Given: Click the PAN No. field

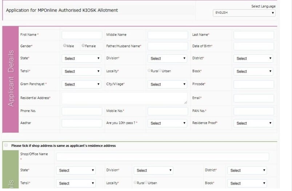Looking at the screenshot, I should coord(254,111).
